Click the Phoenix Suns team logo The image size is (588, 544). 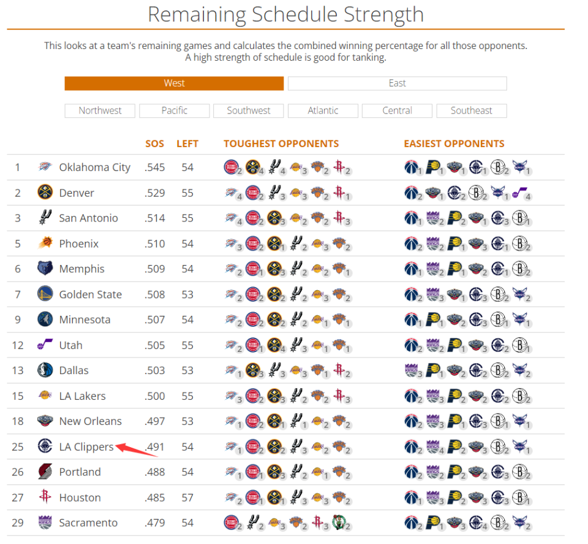click(x=45, y=243)
